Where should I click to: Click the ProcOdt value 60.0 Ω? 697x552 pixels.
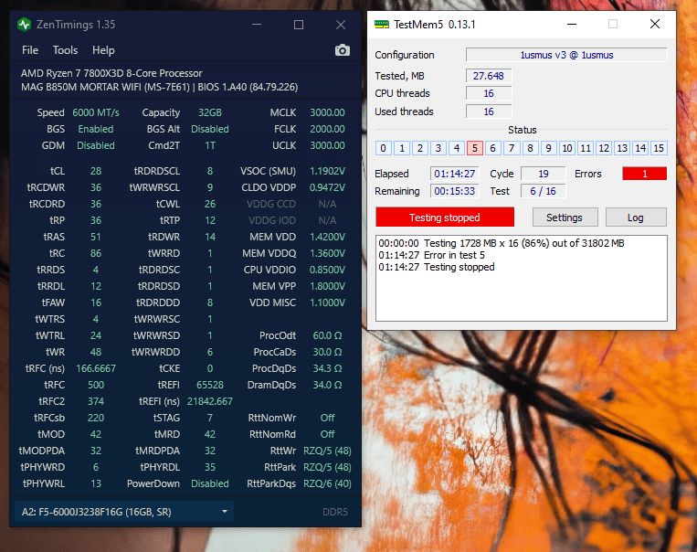327,335
